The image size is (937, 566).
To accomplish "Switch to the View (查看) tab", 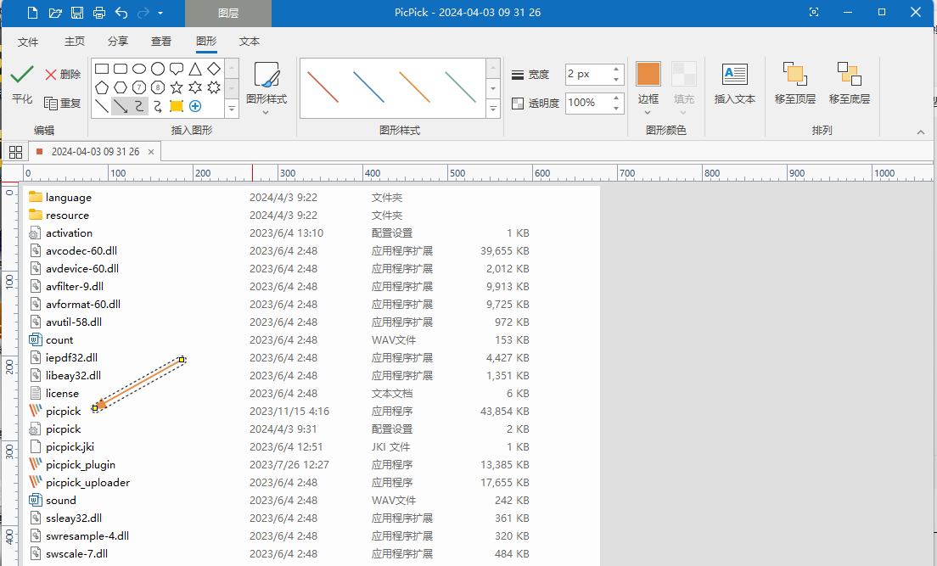I will point(160,42).
